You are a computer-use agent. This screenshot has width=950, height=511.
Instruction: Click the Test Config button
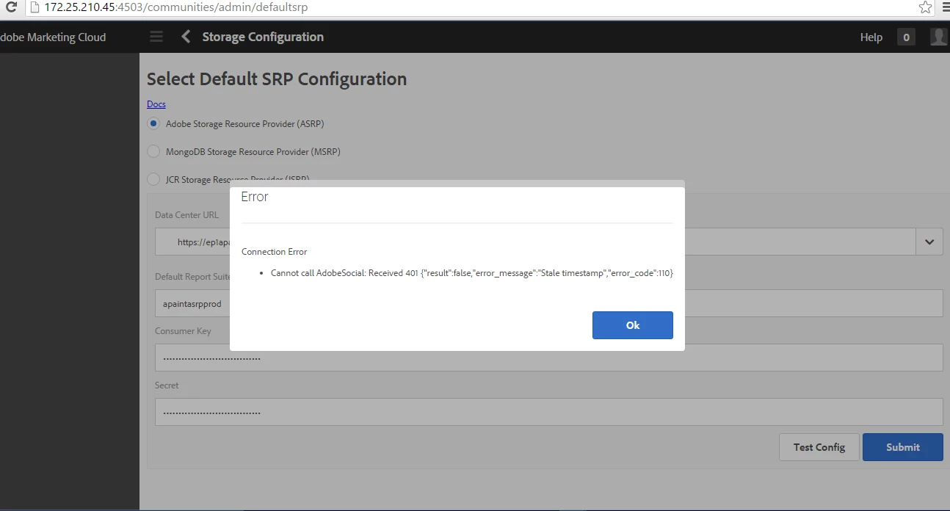tap(819, 447)
